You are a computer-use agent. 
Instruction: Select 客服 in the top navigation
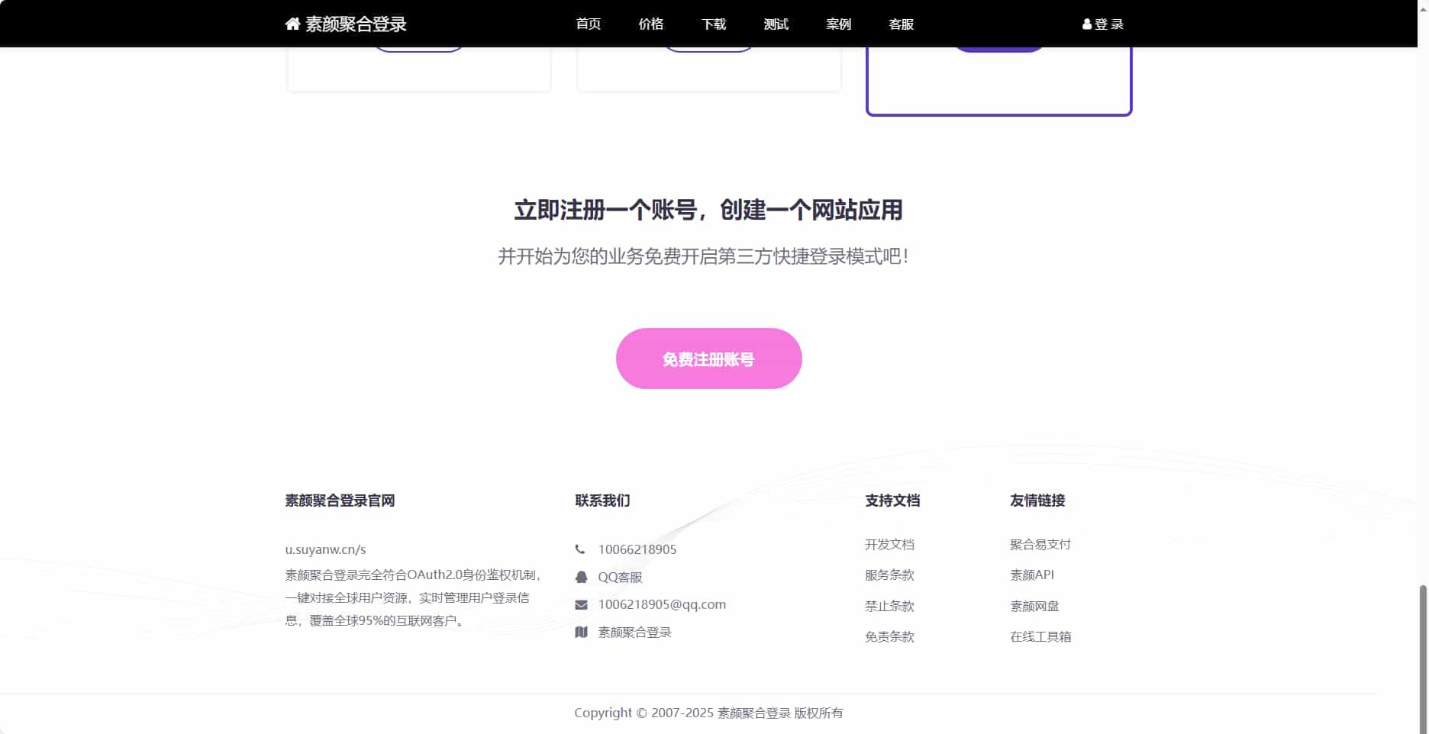point(902,24)
